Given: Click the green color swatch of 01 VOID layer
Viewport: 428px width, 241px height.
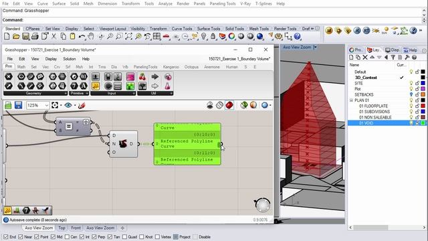Looking at the screenshot, I should pyautogui.click(x=423, y=123).
